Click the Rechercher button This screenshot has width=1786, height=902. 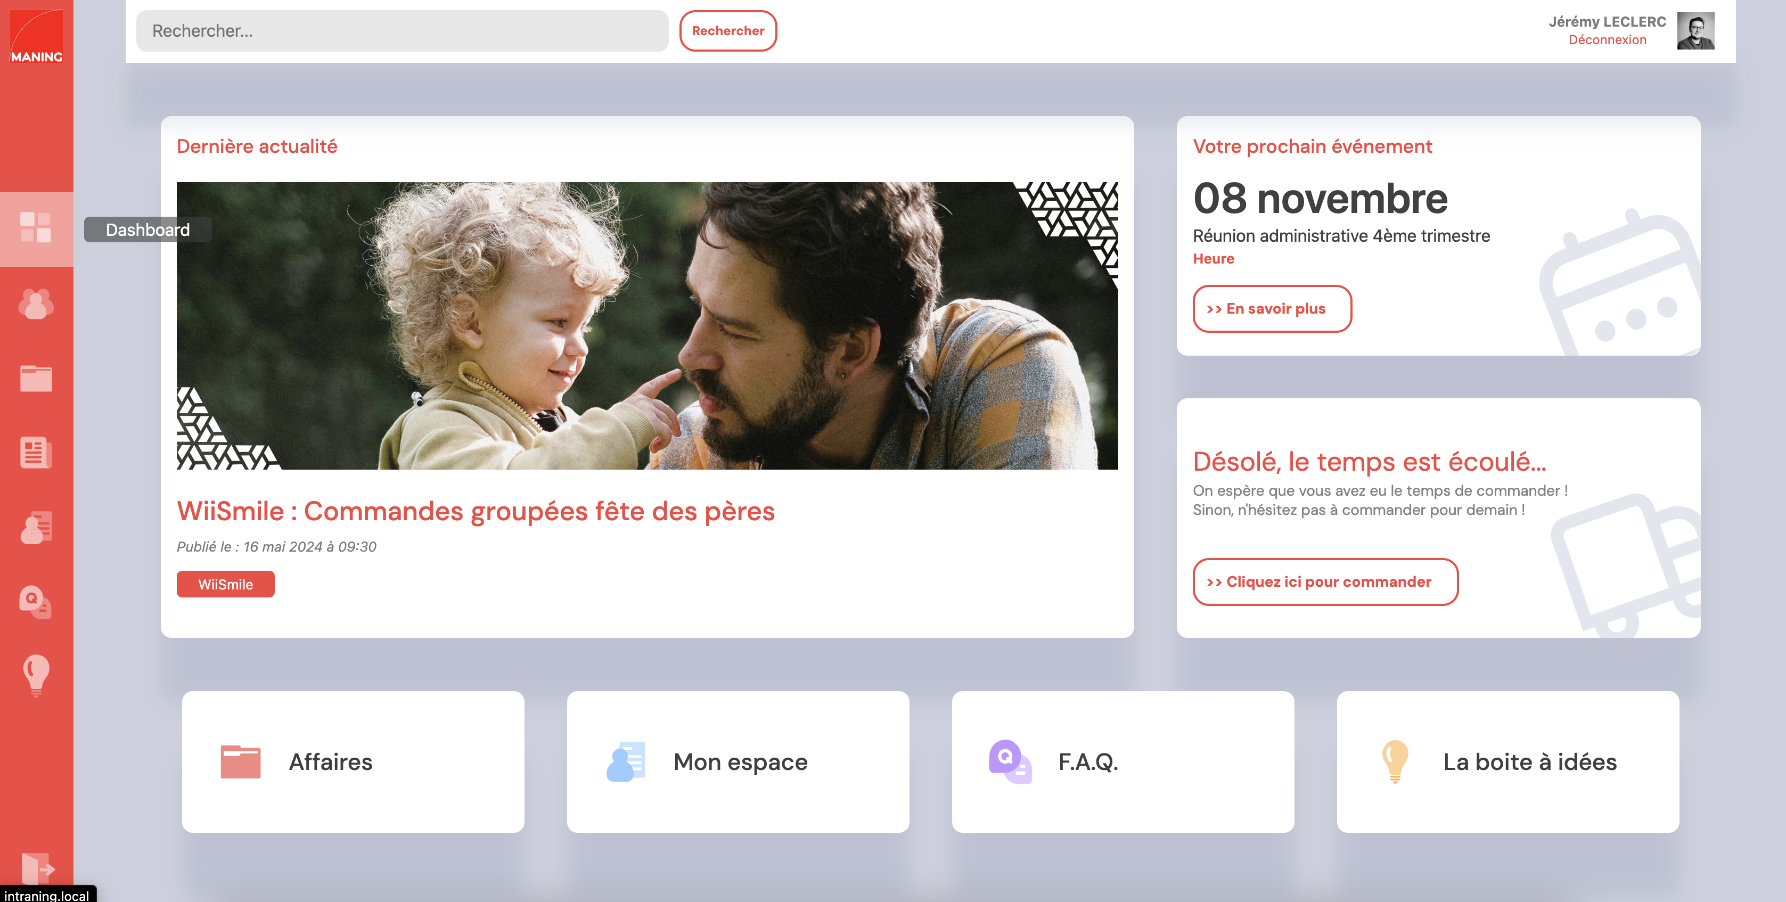coord(728,30)
